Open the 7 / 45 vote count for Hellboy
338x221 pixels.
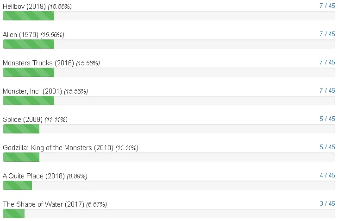(x=327, y=6)
